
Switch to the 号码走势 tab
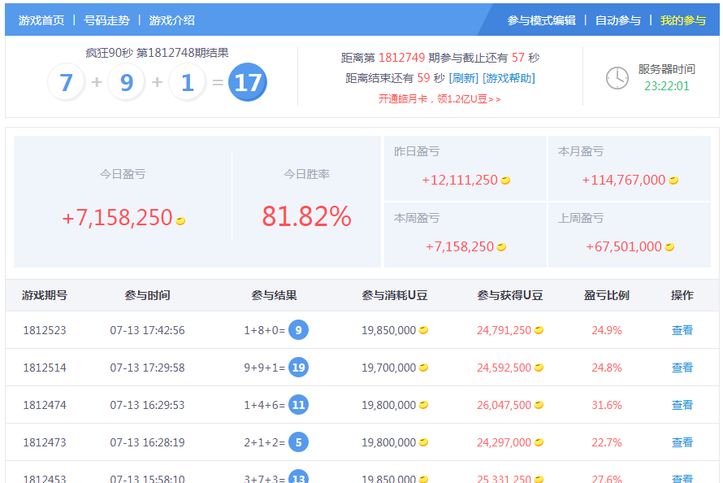coord(106,20)
